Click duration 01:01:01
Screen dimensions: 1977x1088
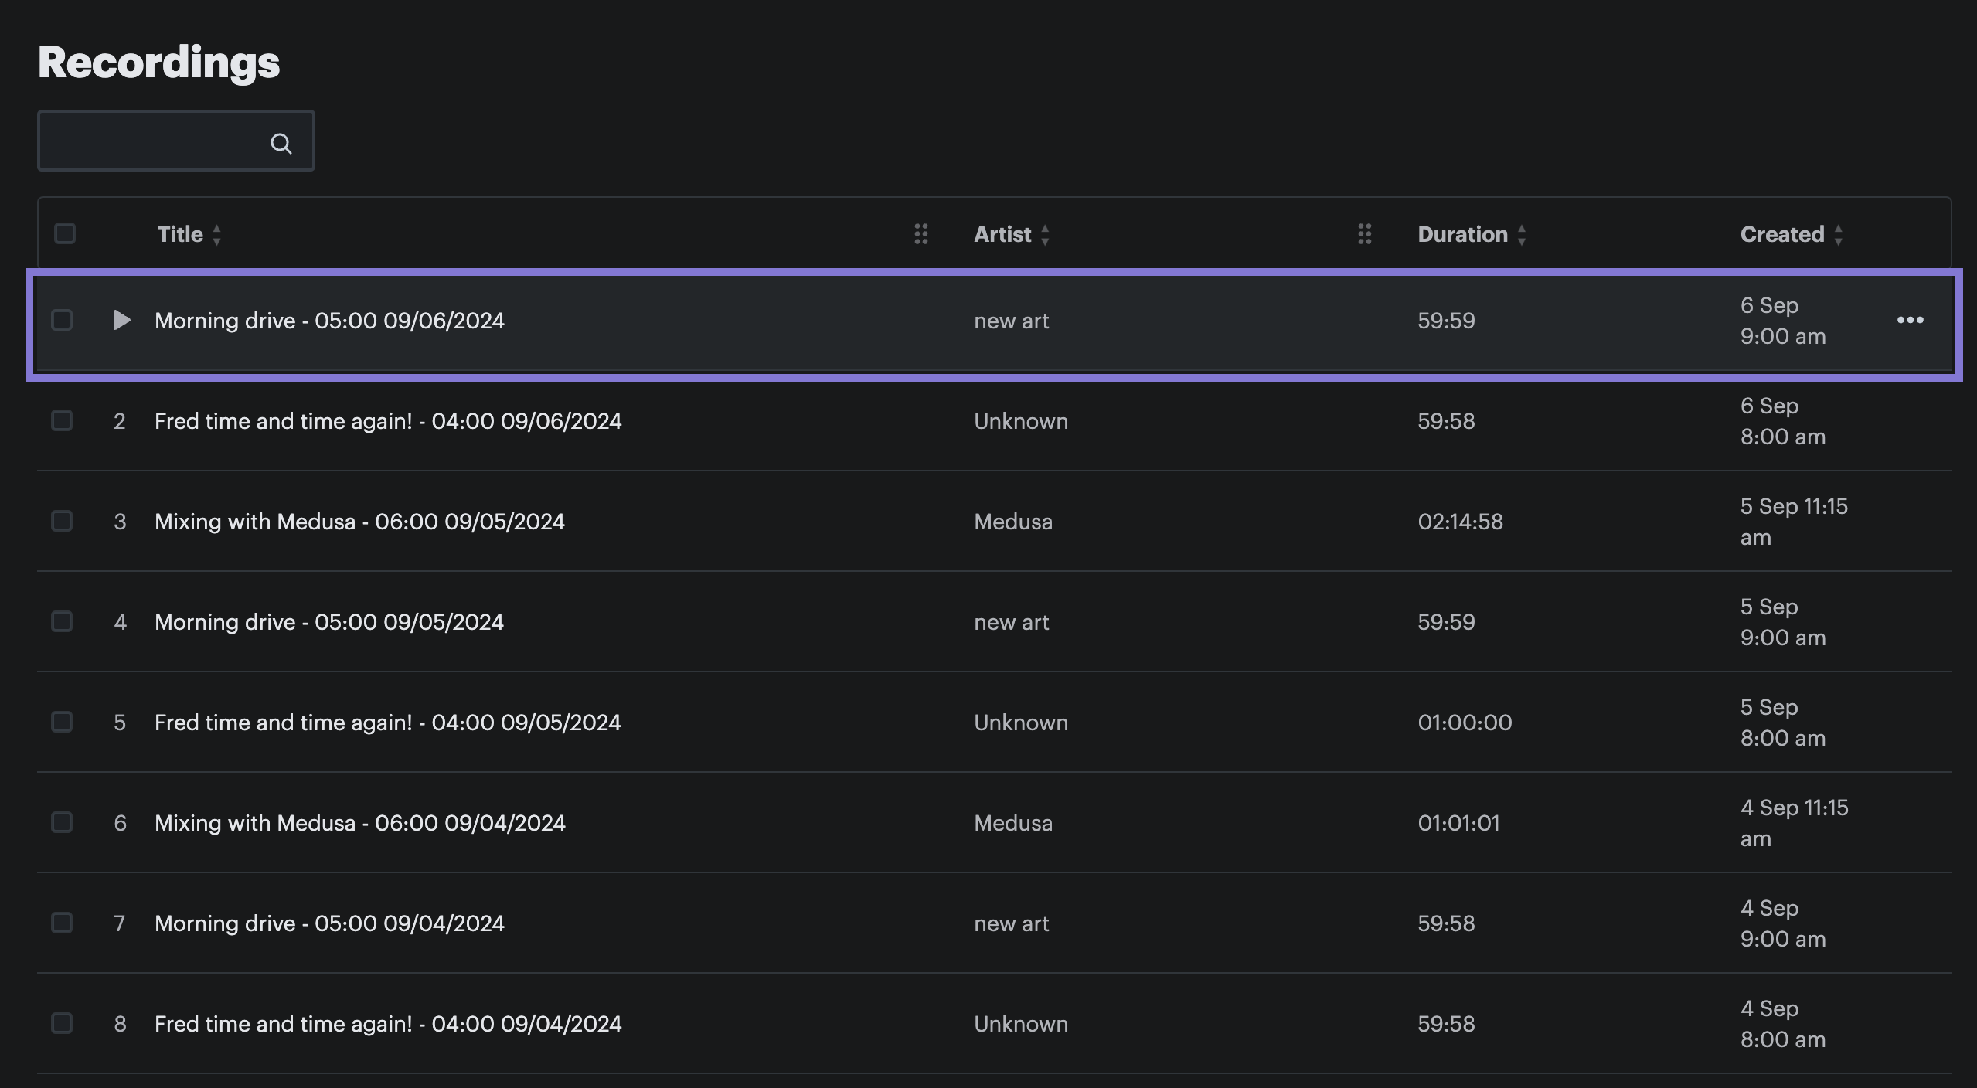tap(1458, 823)
